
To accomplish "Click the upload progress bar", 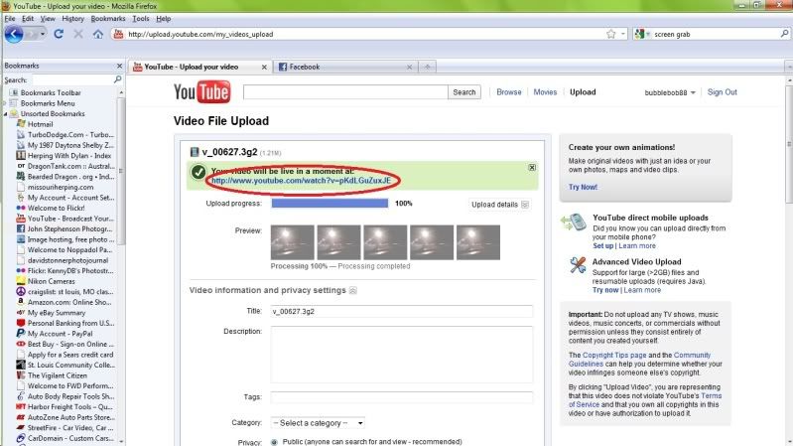I will click(329, 204).
